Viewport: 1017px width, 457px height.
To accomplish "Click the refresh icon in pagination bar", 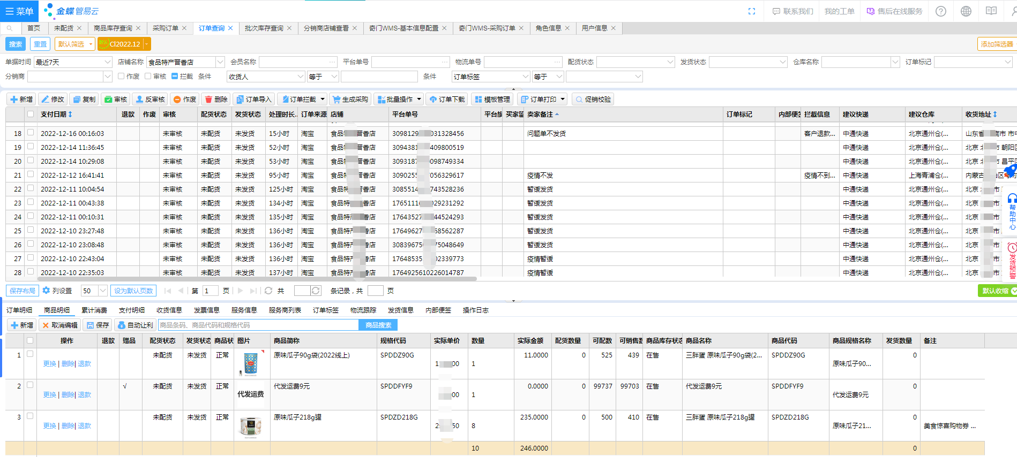I will click(x=268, y=291).
